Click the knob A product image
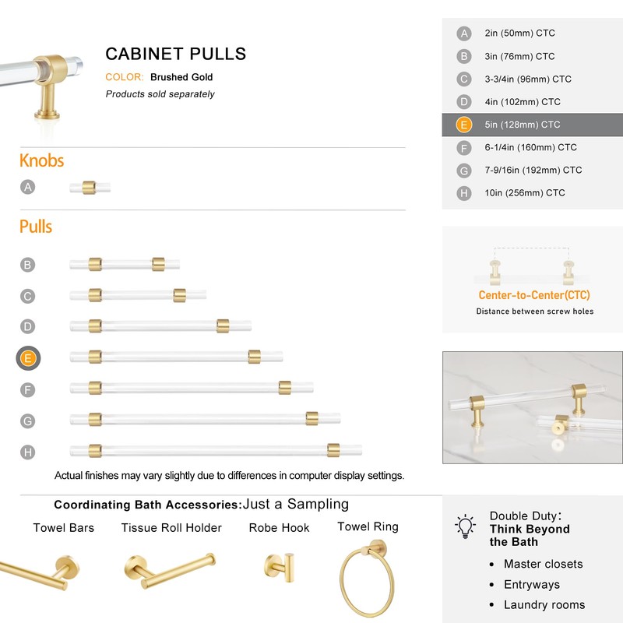623x623 pixels. coord(90,188)
